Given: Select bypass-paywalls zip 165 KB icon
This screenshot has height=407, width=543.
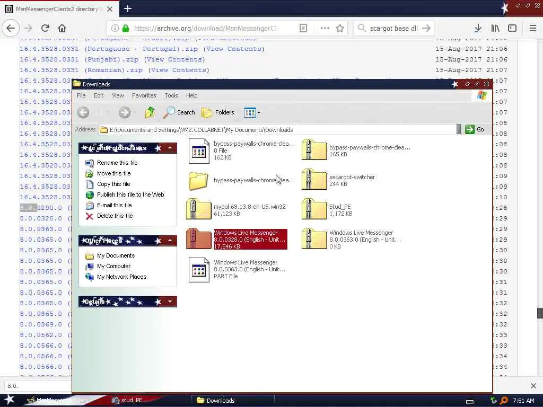Looking at the screenshot, I should [314, 149].
